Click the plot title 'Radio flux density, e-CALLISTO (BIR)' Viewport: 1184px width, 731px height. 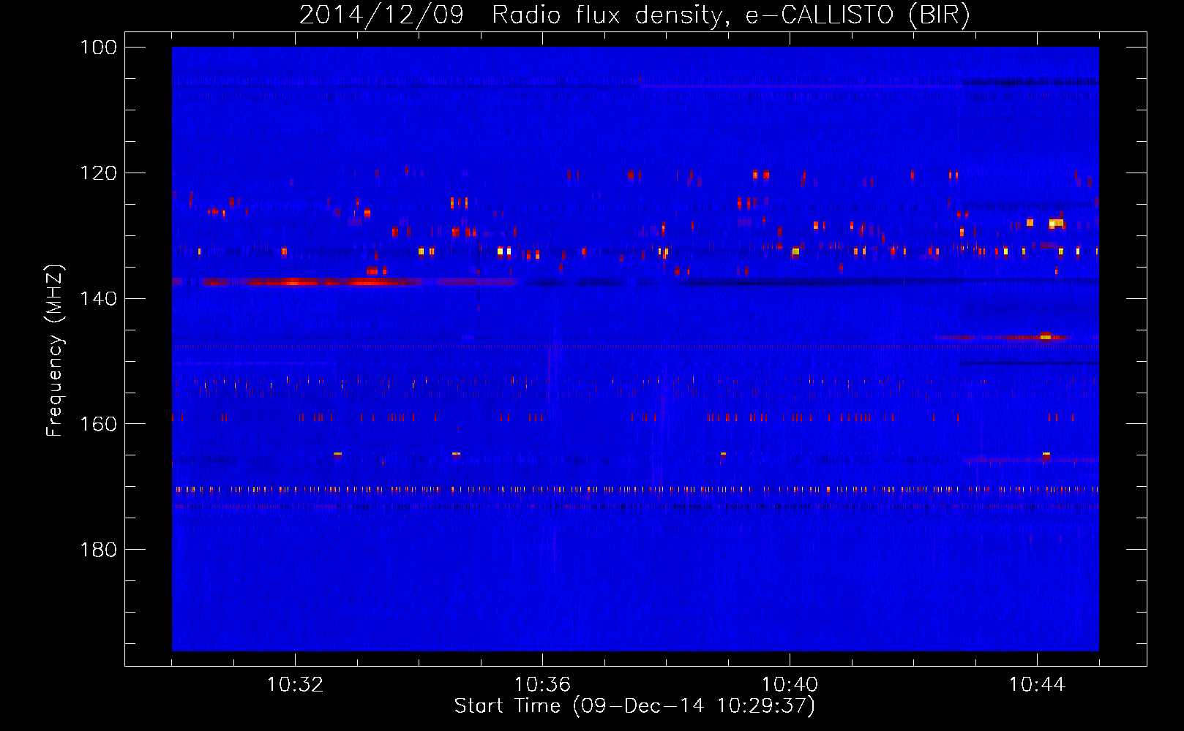pyautogui.click(x=731, y=15)
